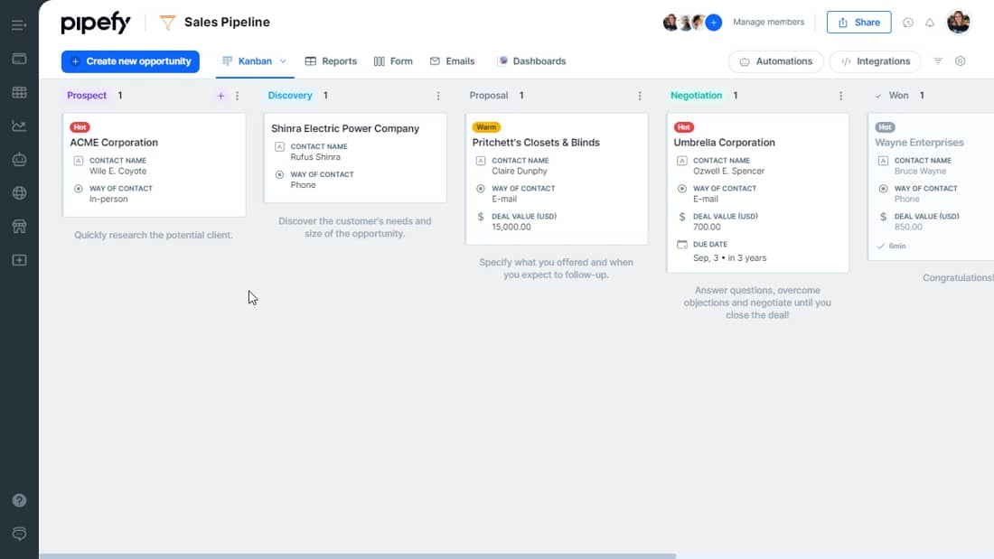Expand the Kanban view dropdown arrow
This screenshot has height=559, width=994.
point(283,61)
